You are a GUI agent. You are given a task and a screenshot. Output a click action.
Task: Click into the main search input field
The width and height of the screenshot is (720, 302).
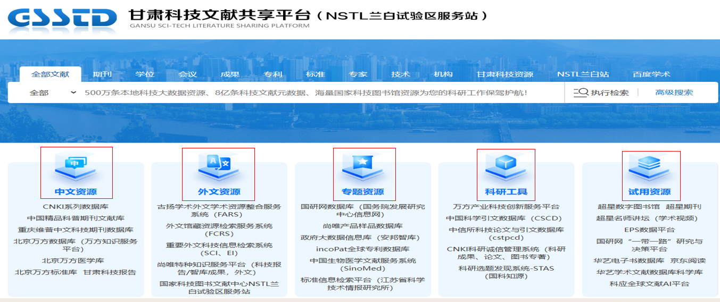(319, 93)
